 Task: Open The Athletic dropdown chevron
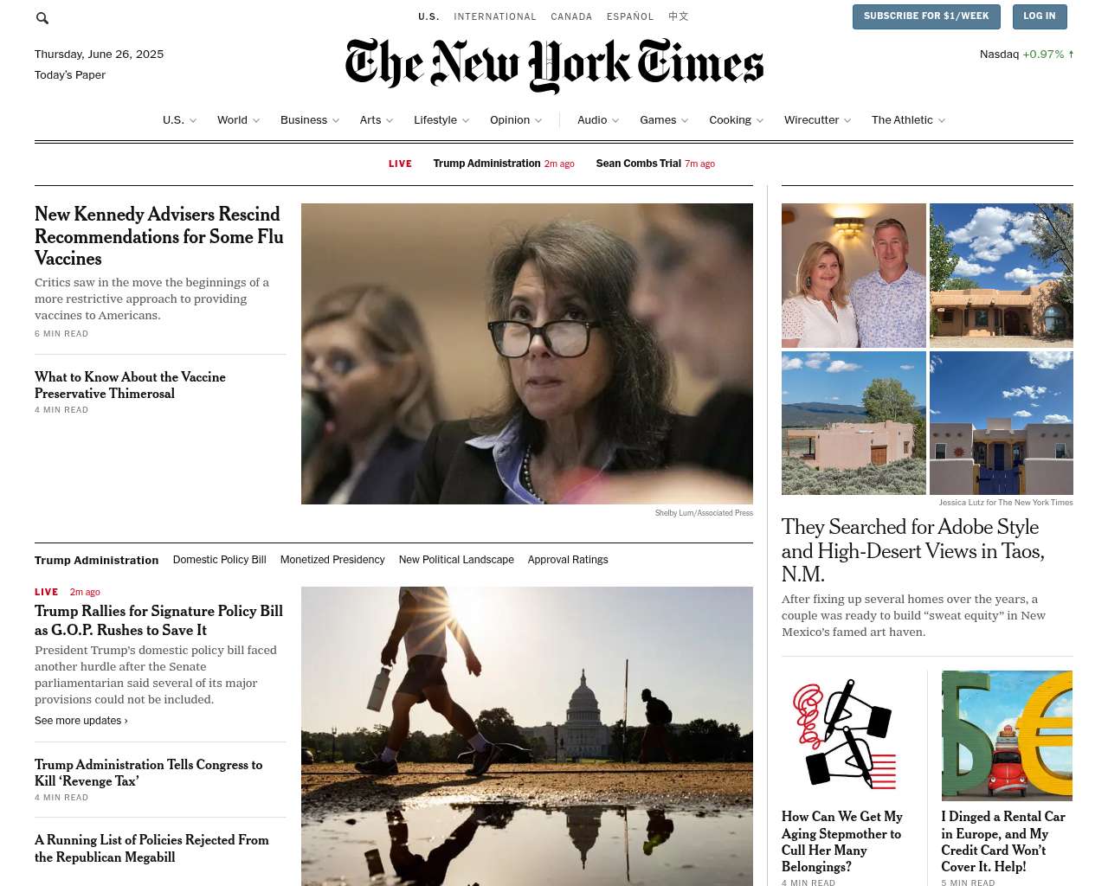pyautogui.click(x=942, y=120)
